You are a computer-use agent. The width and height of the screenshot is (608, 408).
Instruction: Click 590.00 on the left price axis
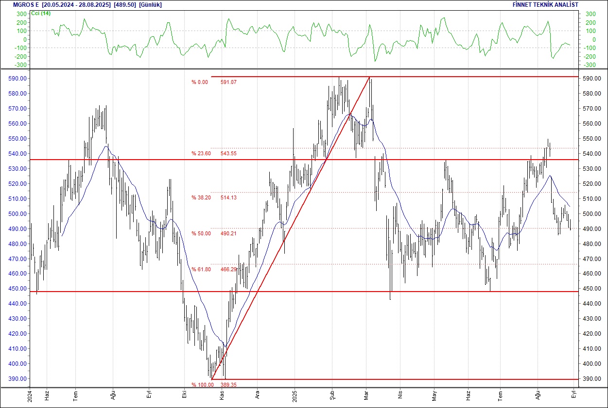tap(18, 78)
